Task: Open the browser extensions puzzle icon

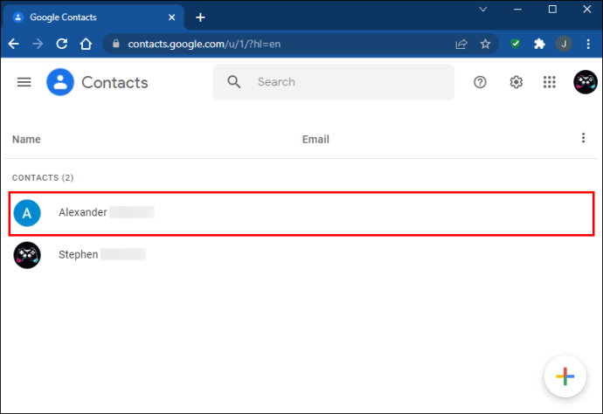Action: (x=539, y=44)
